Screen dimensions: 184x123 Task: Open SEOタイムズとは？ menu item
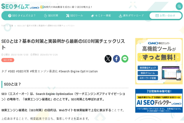[x=22, y=16]
